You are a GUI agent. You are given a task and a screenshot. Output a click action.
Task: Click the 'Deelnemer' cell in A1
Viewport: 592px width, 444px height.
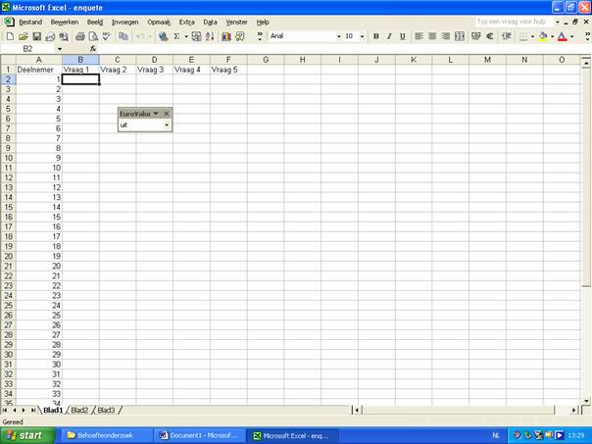pyautogui.click(x=39, y=70)
